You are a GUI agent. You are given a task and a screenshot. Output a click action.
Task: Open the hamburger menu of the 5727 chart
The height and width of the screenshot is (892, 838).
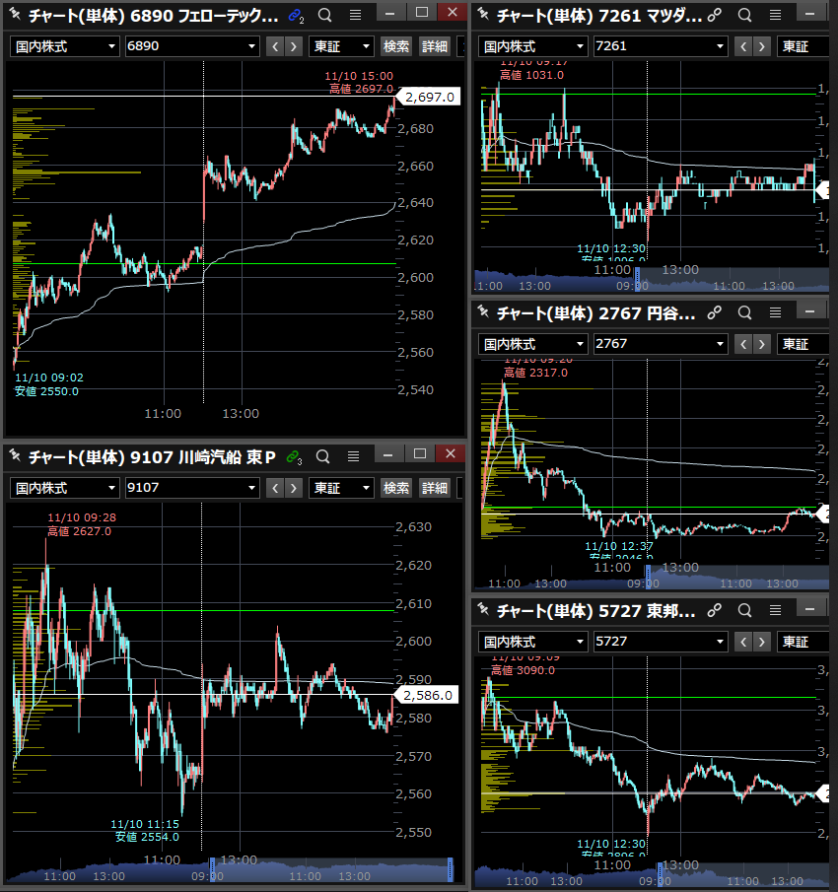pos(776,610)
